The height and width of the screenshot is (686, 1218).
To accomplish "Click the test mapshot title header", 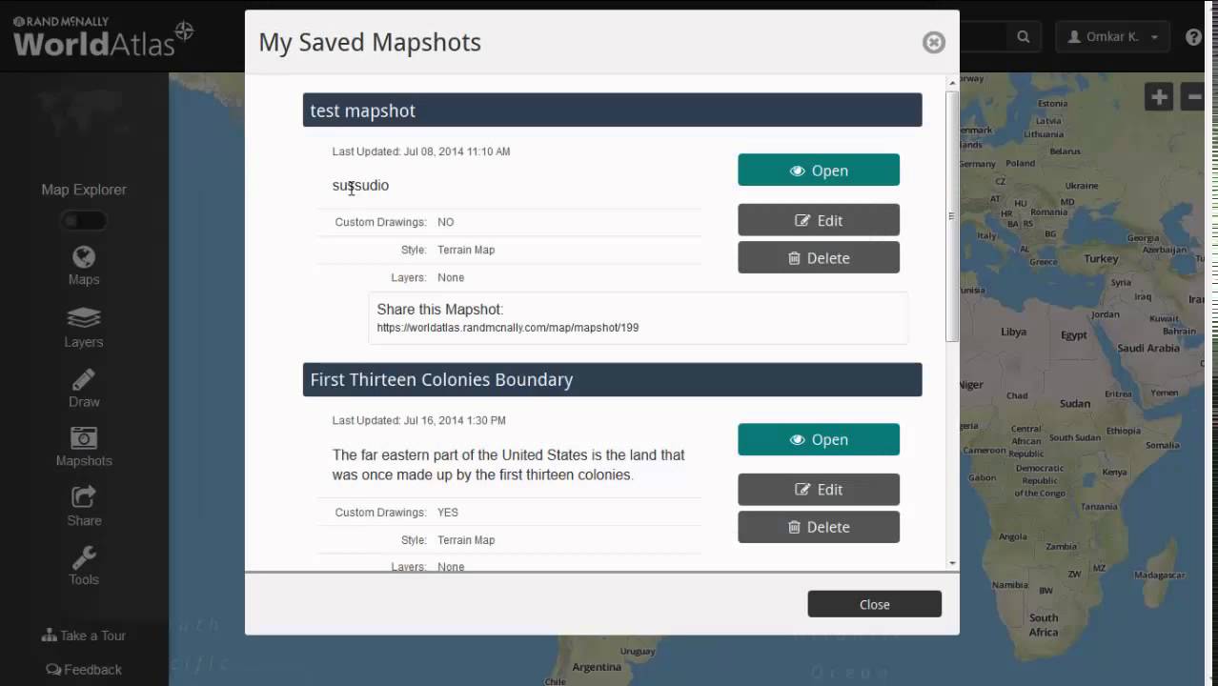I will point(612,111).
